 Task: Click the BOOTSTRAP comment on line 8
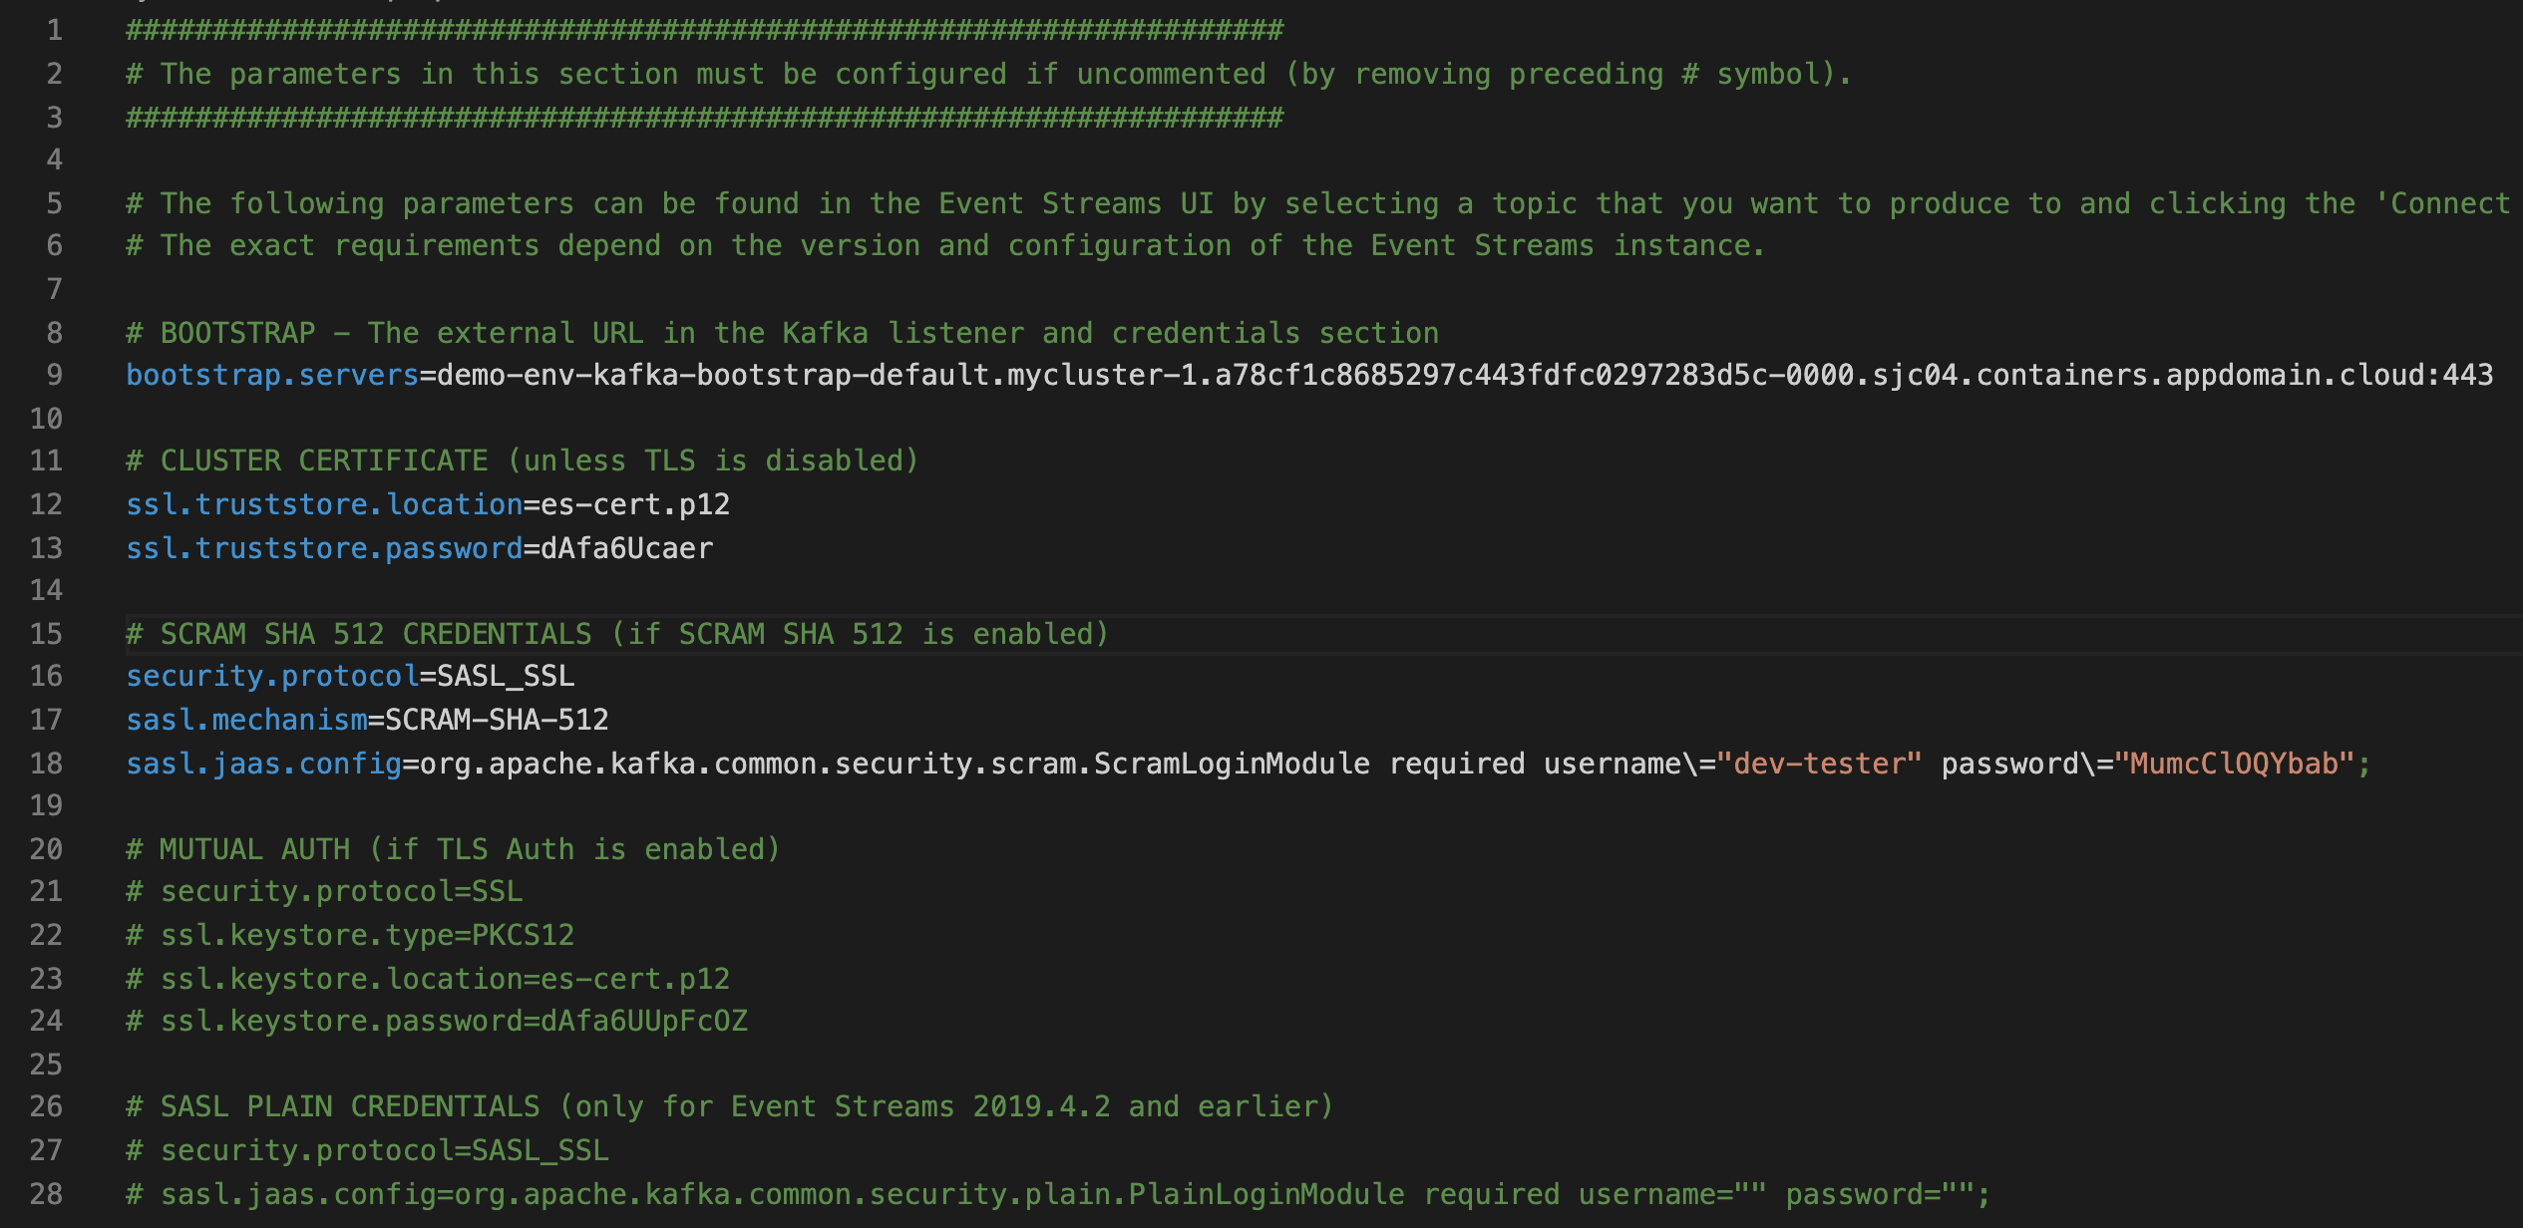[783, 334]
